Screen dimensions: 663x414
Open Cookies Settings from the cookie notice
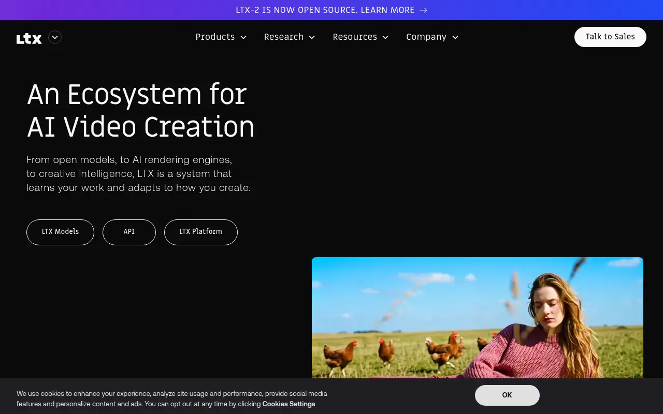[x=289, y=404]
